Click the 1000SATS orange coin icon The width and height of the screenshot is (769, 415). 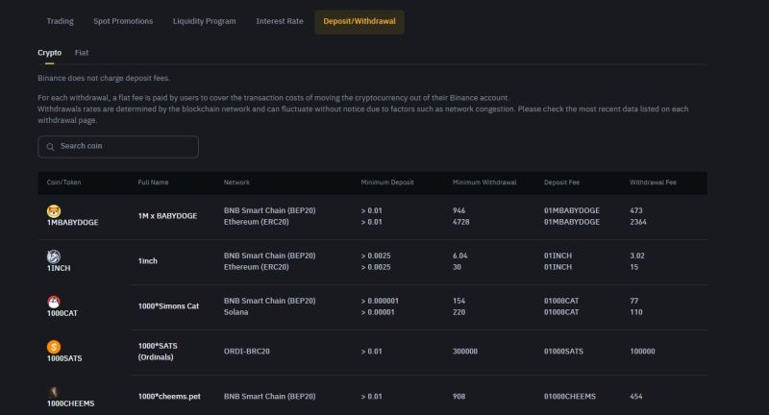point(54,347)
